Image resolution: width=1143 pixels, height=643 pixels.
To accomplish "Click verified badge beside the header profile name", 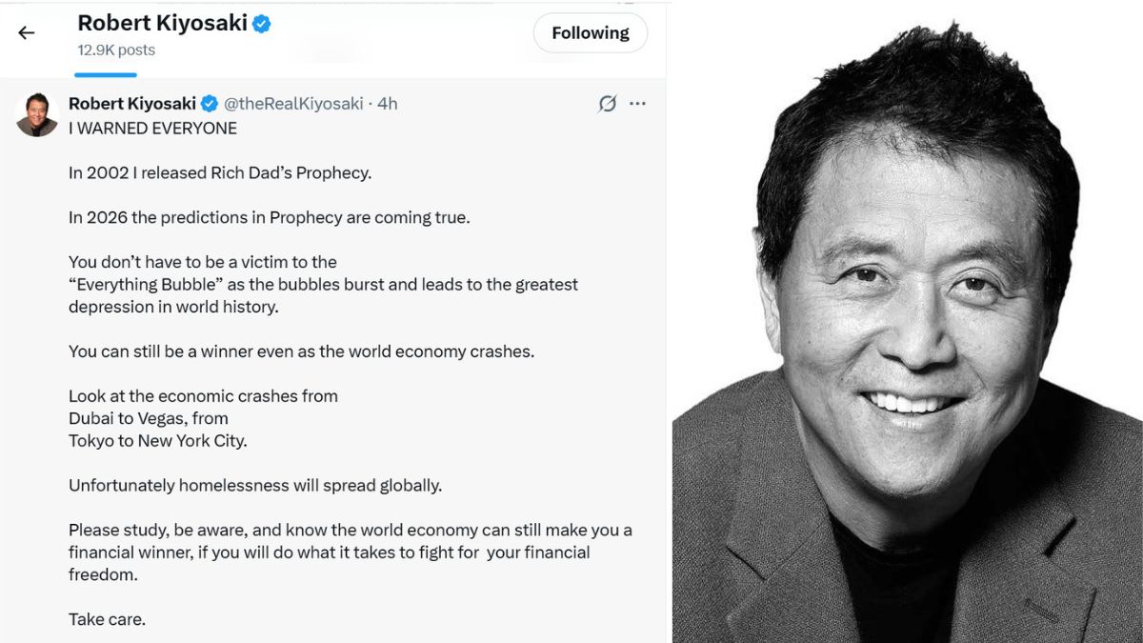I will pos(262,24).
